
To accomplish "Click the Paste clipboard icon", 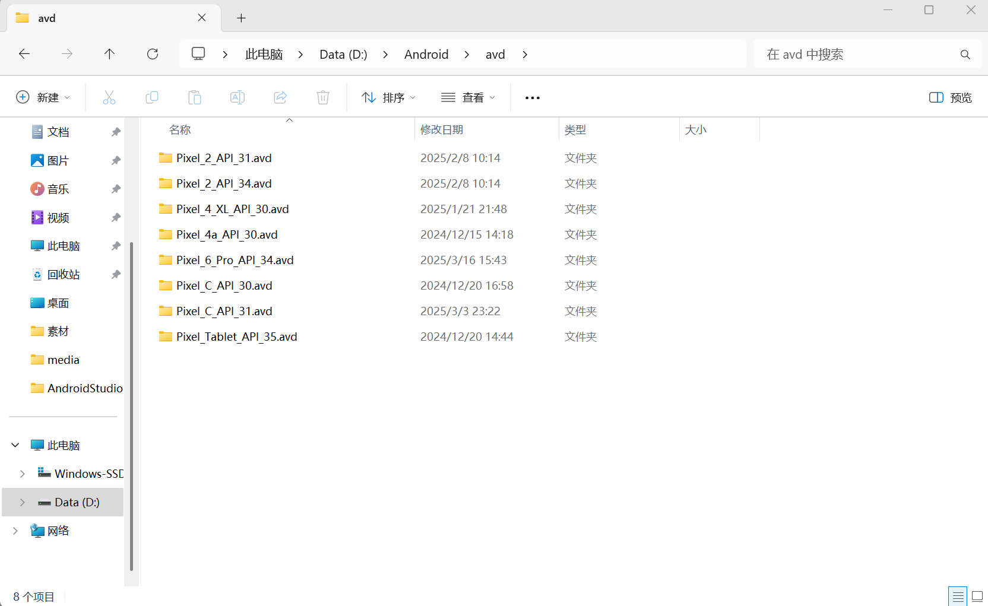I will coord(195,97).
